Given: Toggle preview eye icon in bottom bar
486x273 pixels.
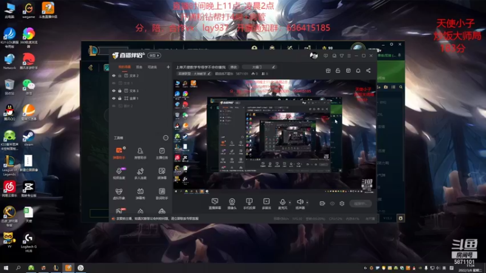Looking at the screenshot, I should [332, 203].
